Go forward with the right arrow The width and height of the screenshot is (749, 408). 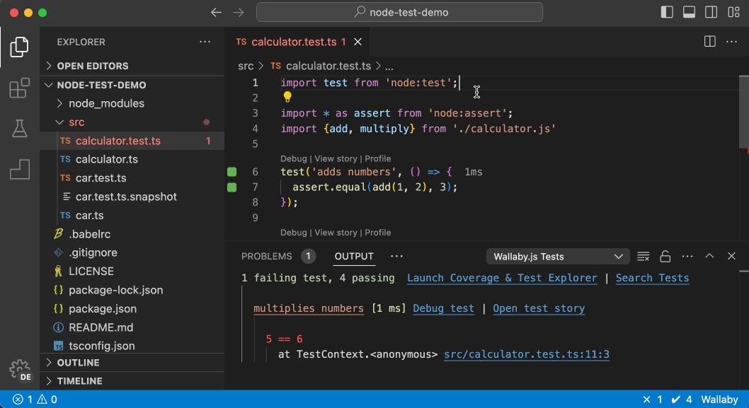pyautogui.click(x=239, y=13)
